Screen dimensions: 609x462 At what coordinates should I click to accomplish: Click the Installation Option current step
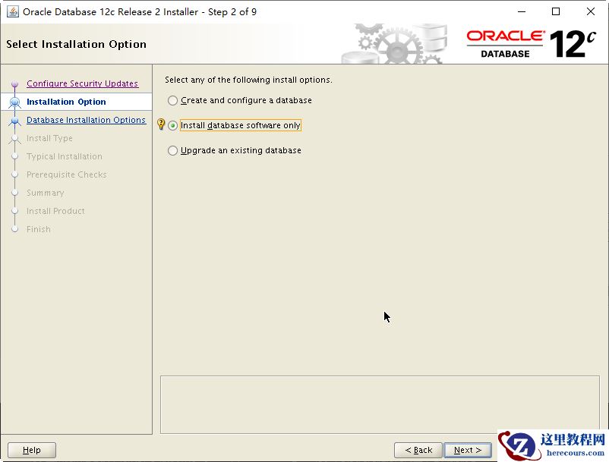(x=66, y=102)
